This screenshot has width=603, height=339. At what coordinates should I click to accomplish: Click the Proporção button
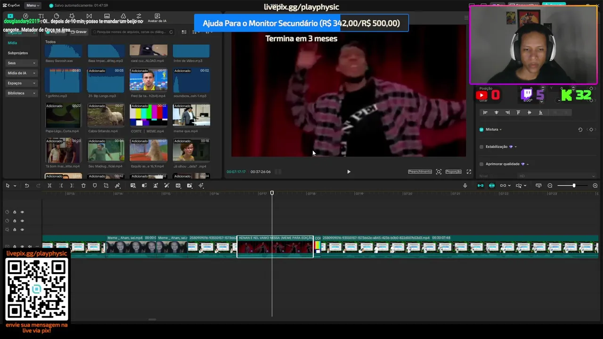pos(453,172)
